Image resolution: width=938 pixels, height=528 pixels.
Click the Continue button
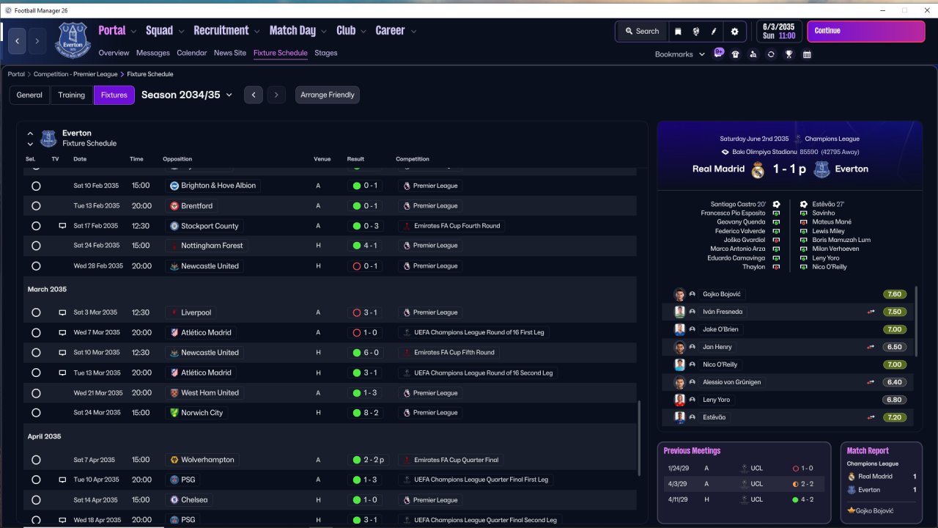pos(866,32)
